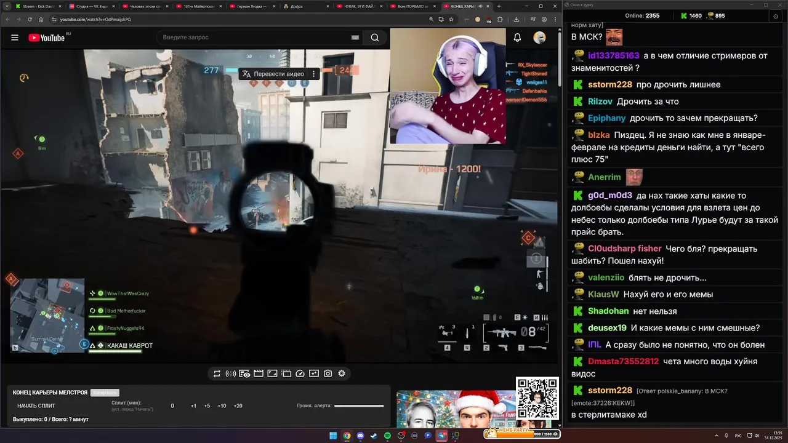The width and height of the screenshot is (788, 443).
Task: Open Chrome from the taskbar
Action: [x=347, y=436]
